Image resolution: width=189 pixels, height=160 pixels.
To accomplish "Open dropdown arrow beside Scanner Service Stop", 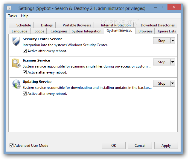I will tap(173, 62).
